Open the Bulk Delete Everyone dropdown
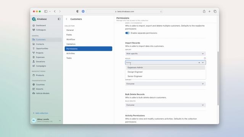 pos(165,105)
